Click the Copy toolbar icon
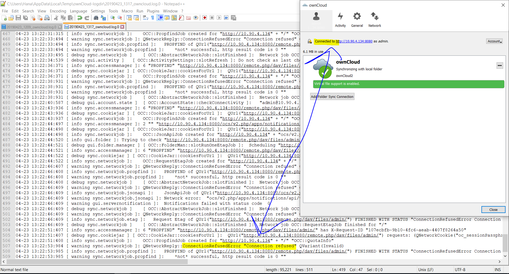509x274 pixels. point(63,18)
